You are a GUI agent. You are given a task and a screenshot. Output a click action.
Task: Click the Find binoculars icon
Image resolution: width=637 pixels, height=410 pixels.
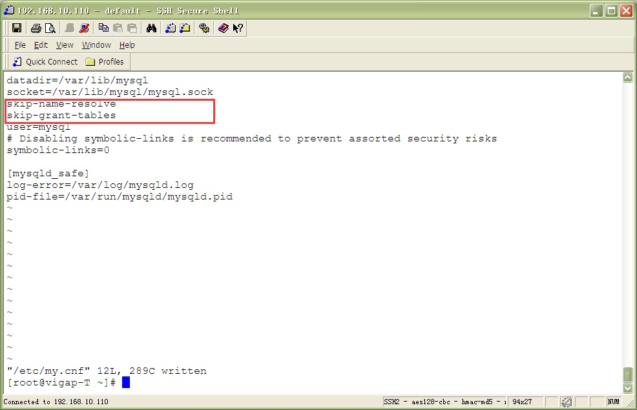(x=152, y=28)
